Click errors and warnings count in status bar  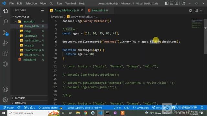pyautogui.click(x=29, y=108)
